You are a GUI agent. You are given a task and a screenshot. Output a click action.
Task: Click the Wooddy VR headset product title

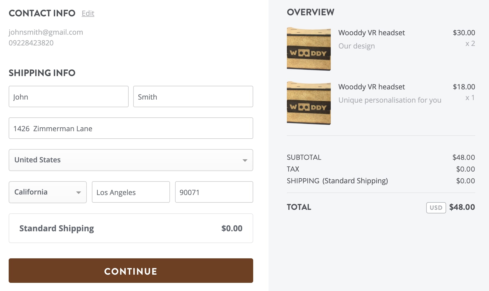[371, 33]
